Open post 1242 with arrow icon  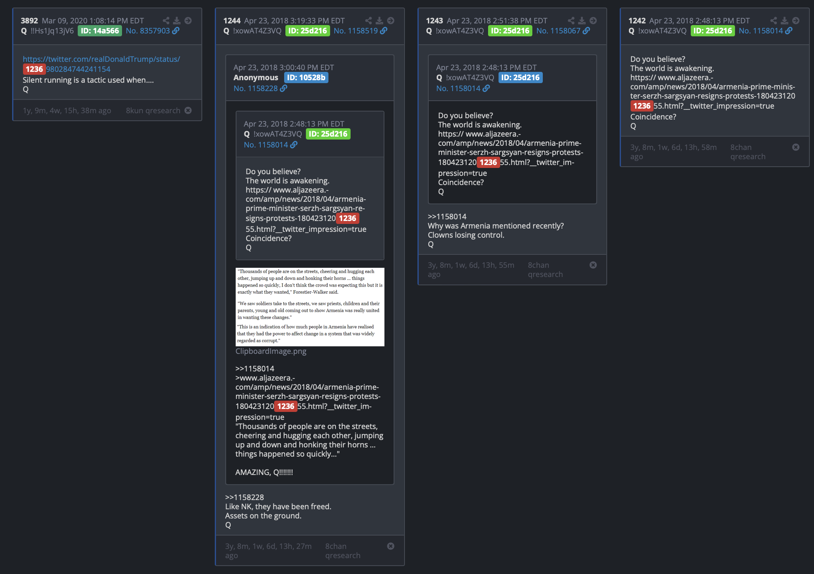796,20
